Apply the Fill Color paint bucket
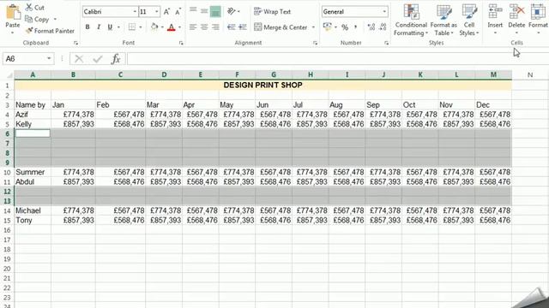Viewport: 549px width, 308px height. (154, 27)
